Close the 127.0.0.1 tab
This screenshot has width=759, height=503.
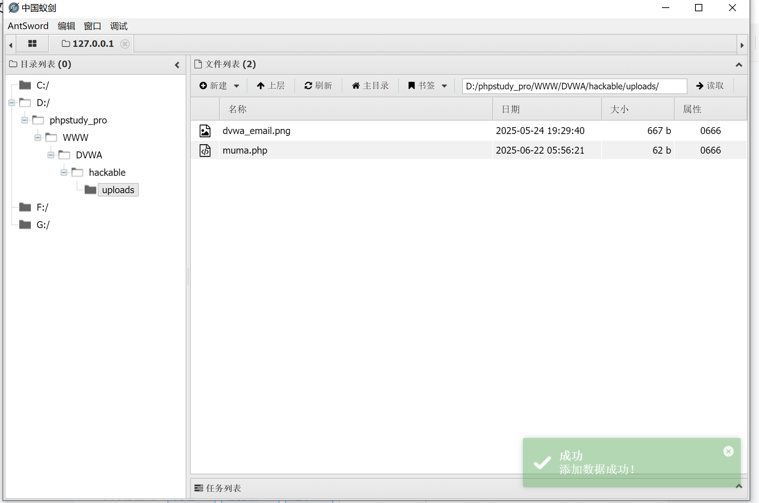(125, 44)
